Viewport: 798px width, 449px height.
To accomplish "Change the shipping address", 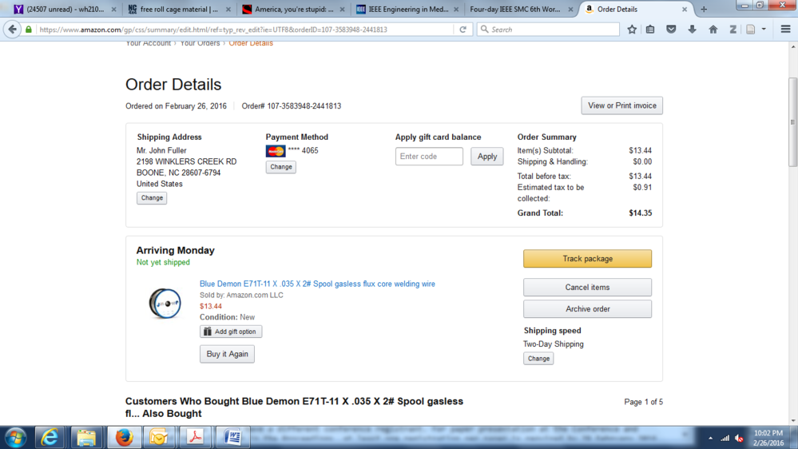I will [x=152, y=197].
